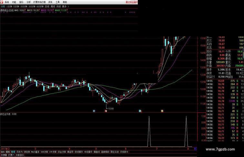Click the trade row with volume 1178

coord(225,101)
